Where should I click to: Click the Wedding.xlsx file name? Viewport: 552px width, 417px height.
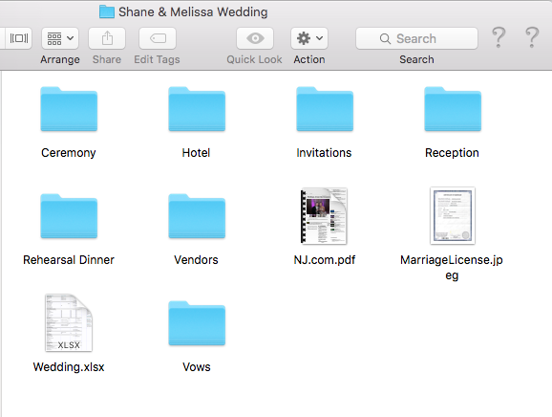[69, 367]
